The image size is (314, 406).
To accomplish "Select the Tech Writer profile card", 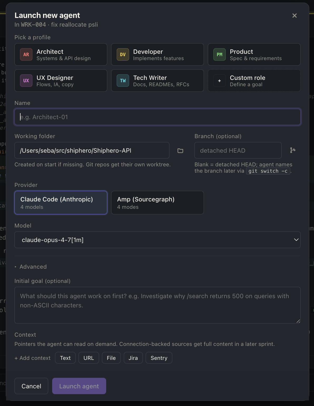I will point(158,81).
